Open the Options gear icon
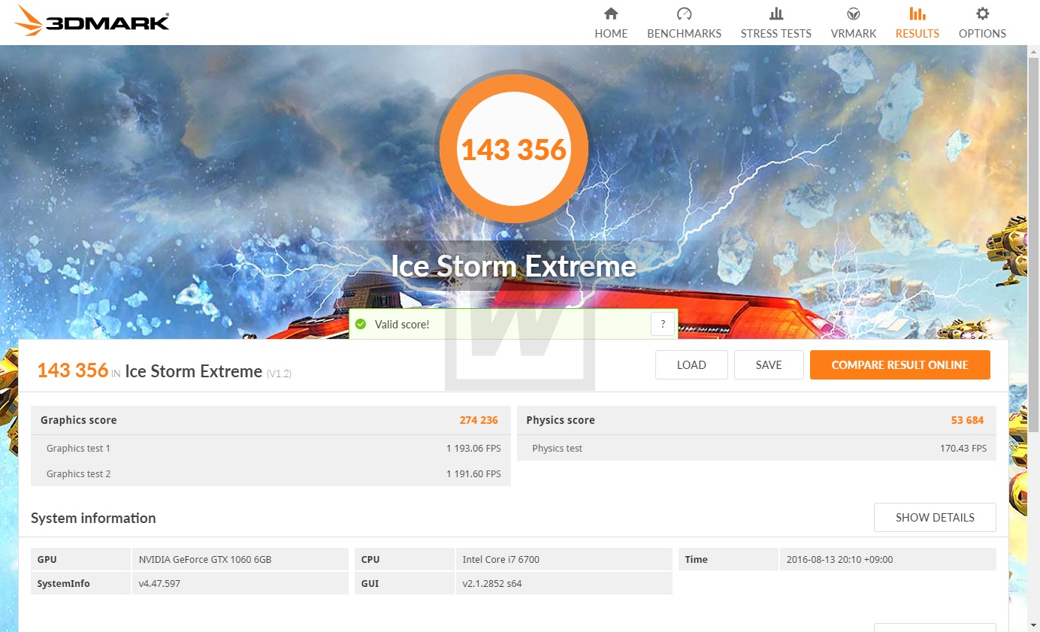This screenshot has height=632, width=1040. (982, 14)
